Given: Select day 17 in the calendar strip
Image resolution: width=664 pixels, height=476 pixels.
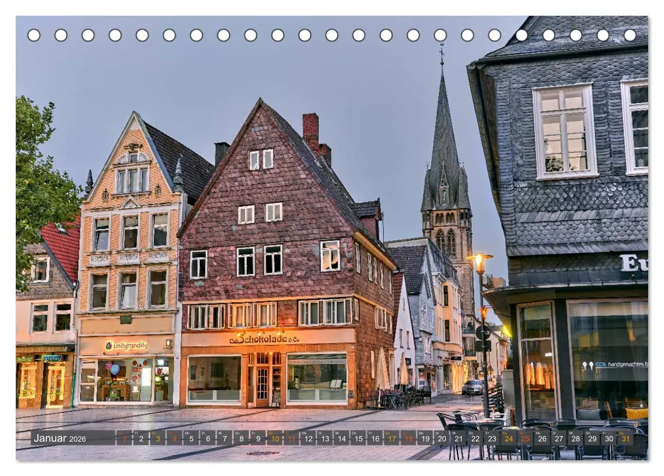Looking at the screenshot, I should (392, 438).
